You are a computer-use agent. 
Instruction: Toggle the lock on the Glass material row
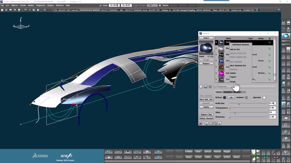[x=269, y=61]
